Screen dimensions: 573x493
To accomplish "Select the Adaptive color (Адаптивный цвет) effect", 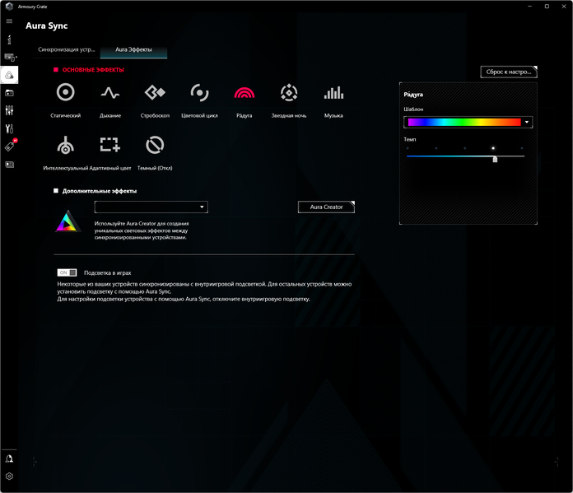I will (x=110, y=145).
